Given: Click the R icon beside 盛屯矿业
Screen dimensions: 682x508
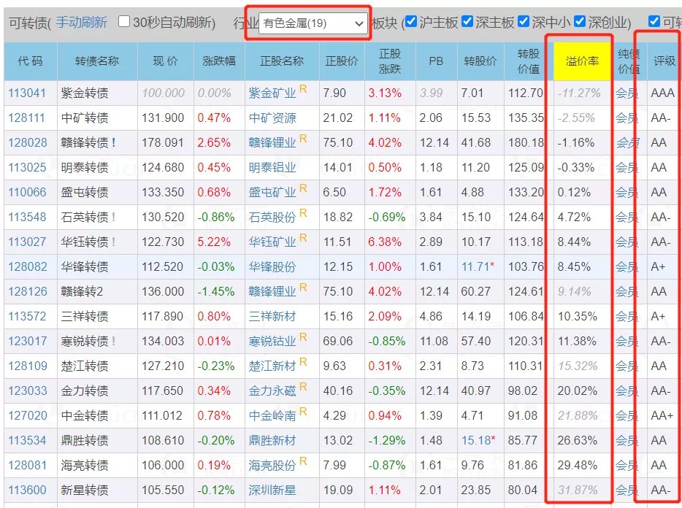Looking at the screenshot, I should point(302,190).
